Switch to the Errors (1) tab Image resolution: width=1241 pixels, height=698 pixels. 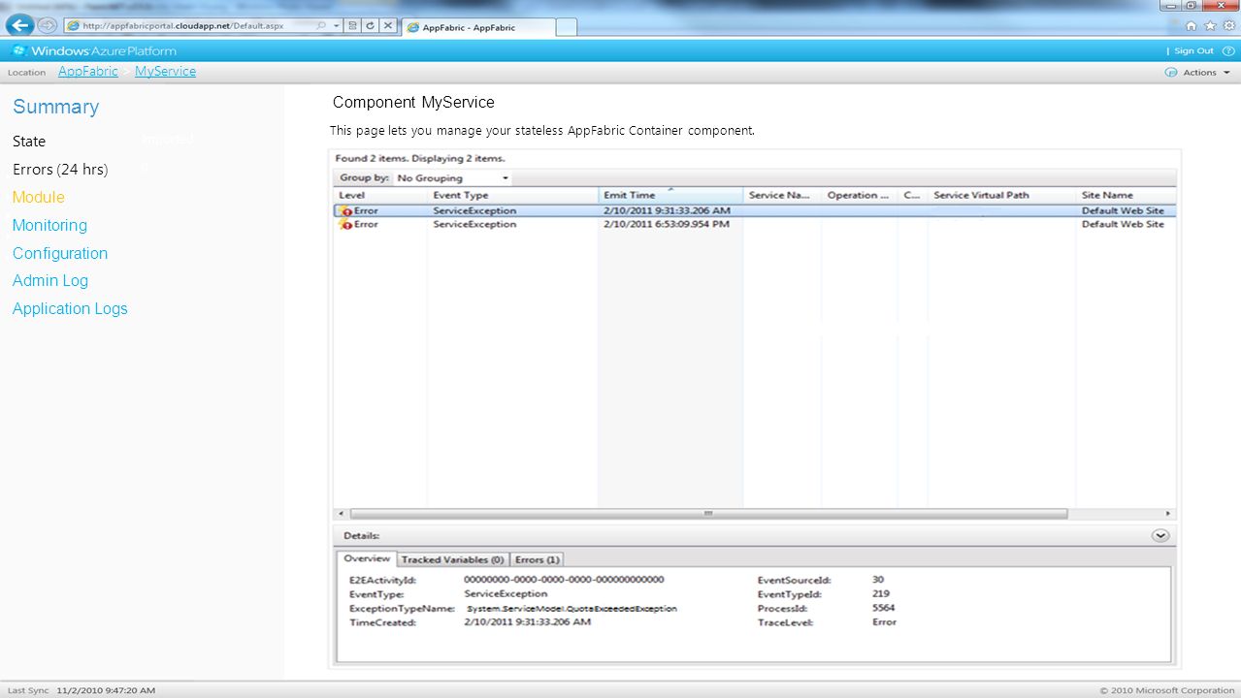pos(537,559)
